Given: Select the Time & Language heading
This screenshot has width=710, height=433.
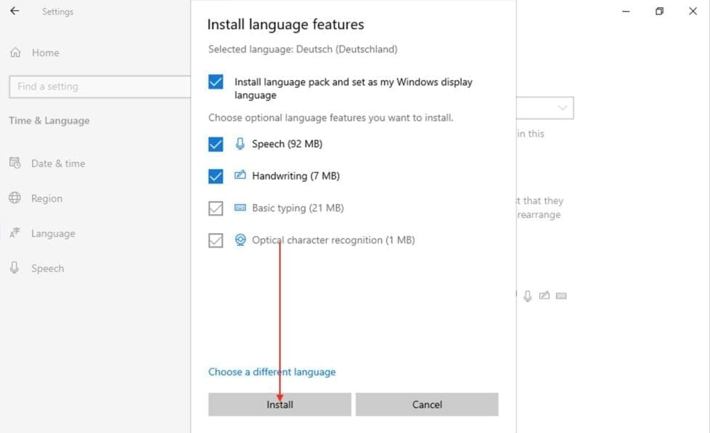Looking at the screenshot, I should (49, 121).
